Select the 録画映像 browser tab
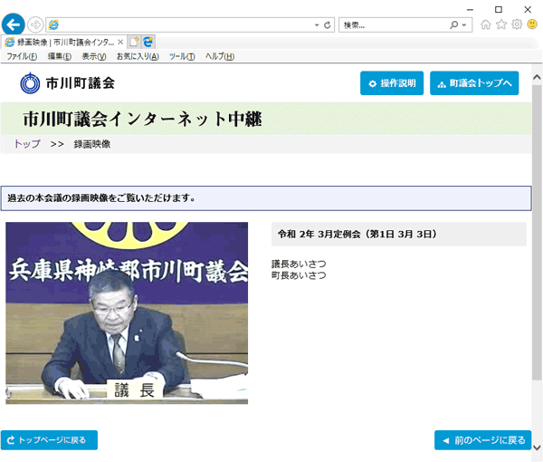This screenshot has height=462, width=543. [x=65, y=43]
